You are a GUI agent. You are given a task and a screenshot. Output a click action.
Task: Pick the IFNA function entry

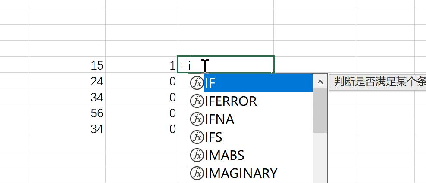[220, 119]
